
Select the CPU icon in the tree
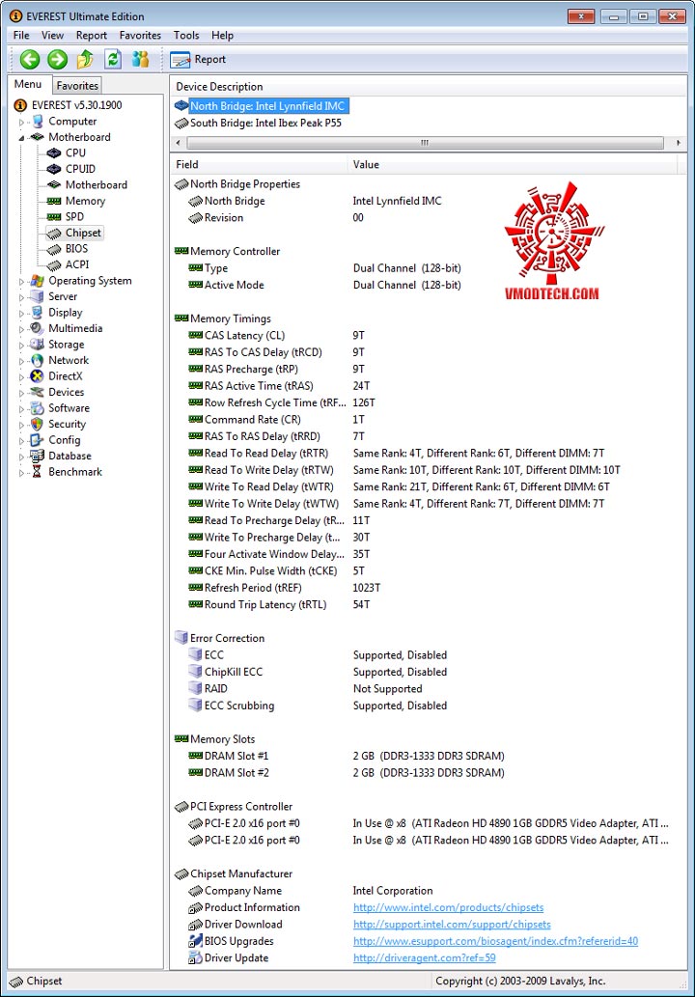tap(54, 153)
